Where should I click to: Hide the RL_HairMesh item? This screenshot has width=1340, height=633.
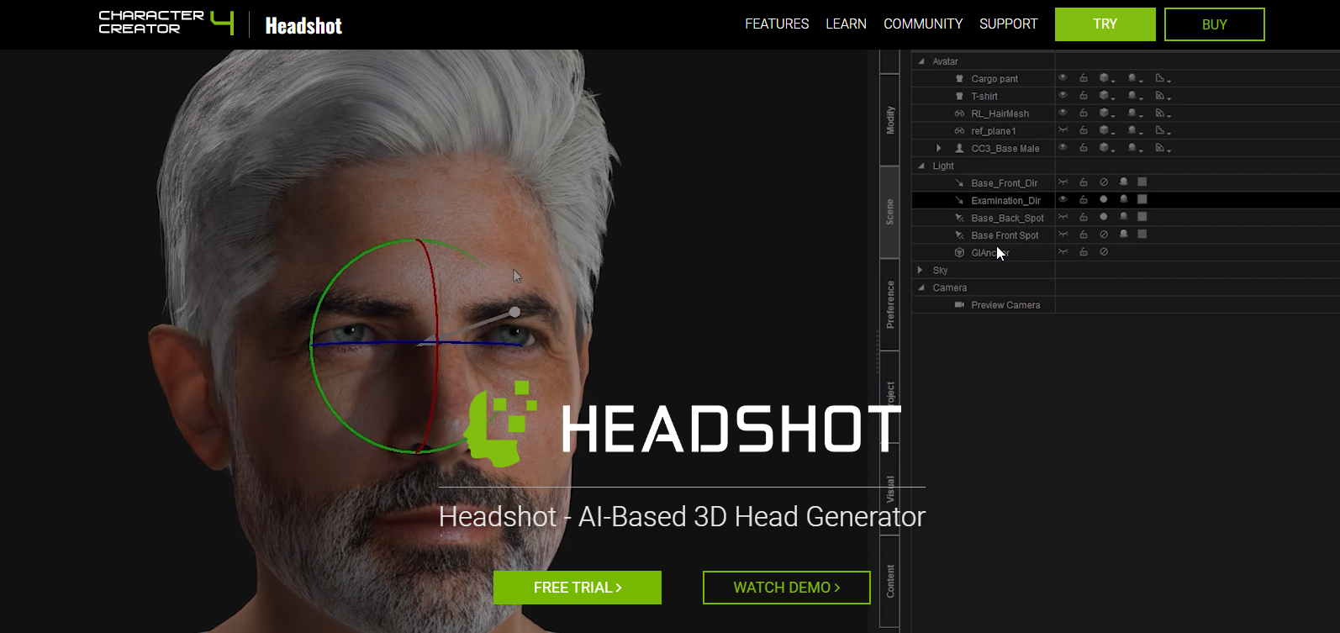(x=1063, y=113)
